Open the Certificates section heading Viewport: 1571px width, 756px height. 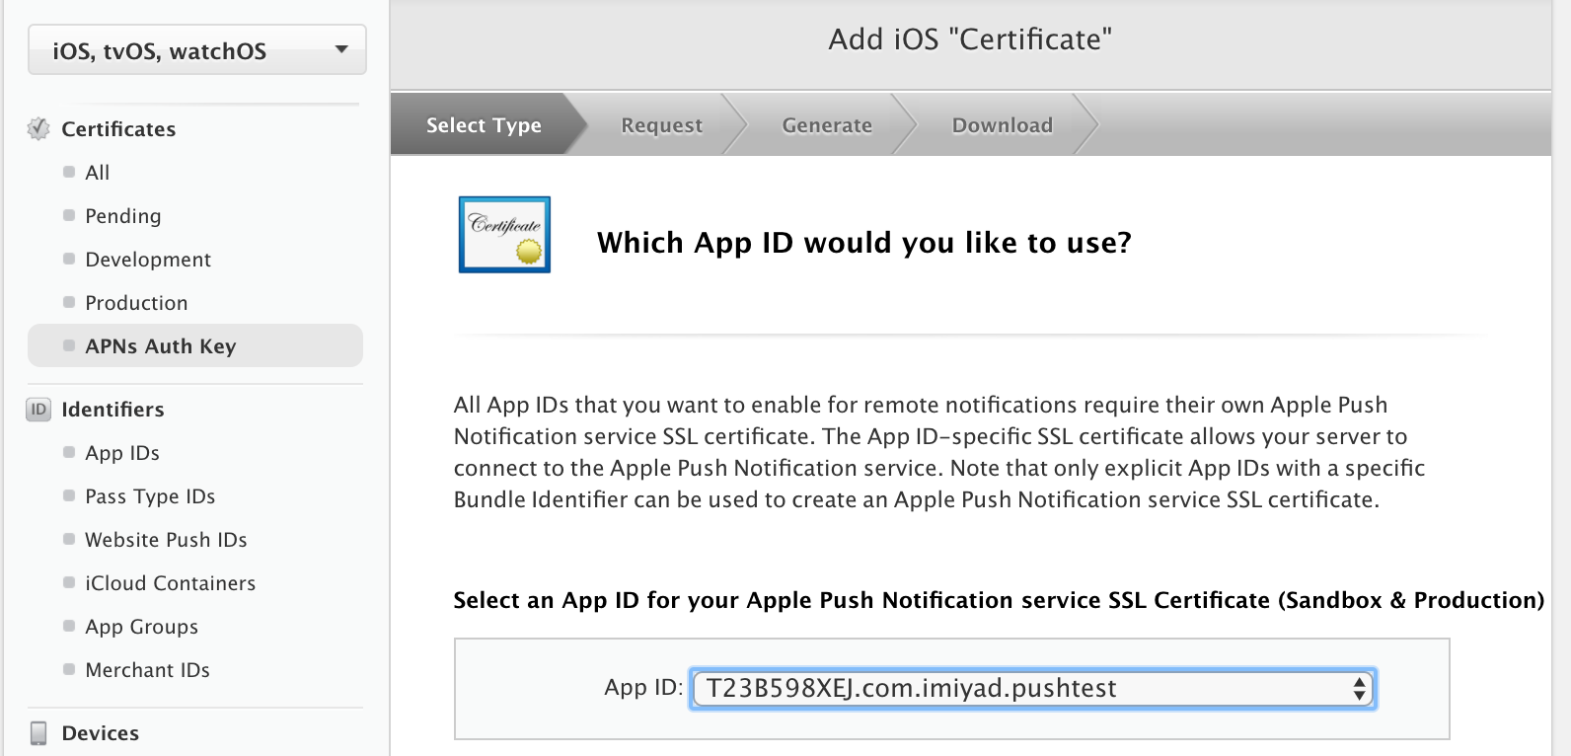(x=118, y=129)
